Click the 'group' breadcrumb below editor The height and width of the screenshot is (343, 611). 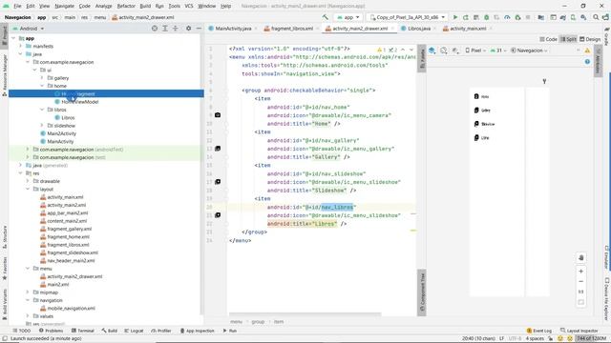(258, 322)
